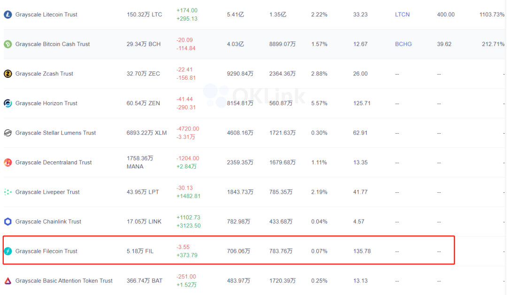507x295 pixels.
Task: Click the -4720.00 Stellar change value
Action: pos(188,129)
